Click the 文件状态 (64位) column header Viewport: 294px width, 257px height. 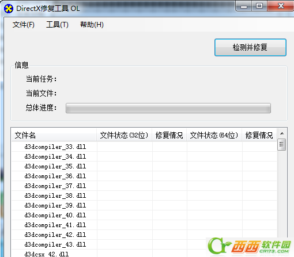[214, 135]
